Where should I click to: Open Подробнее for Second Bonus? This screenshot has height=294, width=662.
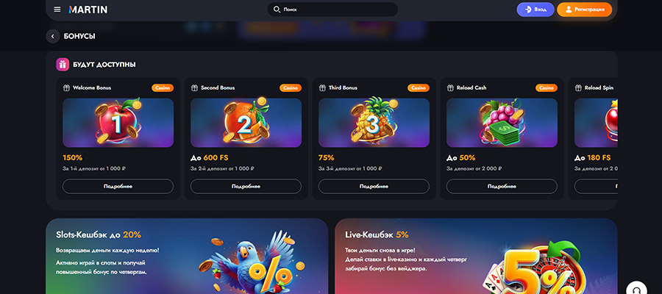(246, 186)
